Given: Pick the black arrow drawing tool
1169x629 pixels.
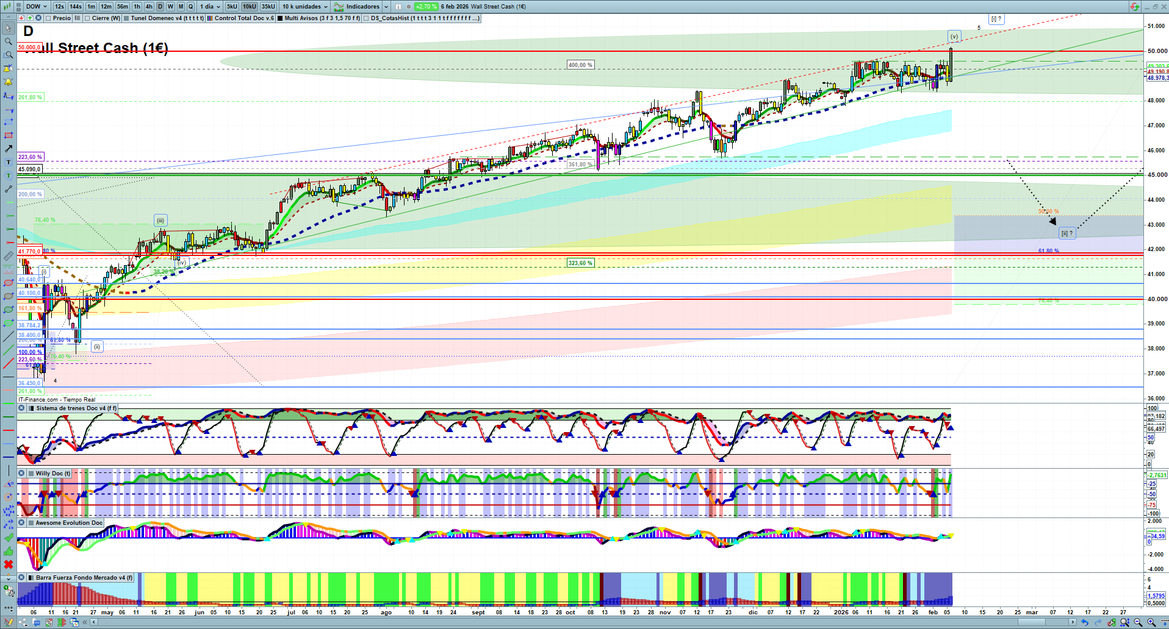Looking at the screenshot, I should (9, 149).
